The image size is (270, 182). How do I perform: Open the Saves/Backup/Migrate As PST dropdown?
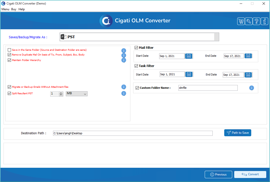(139, 37)
